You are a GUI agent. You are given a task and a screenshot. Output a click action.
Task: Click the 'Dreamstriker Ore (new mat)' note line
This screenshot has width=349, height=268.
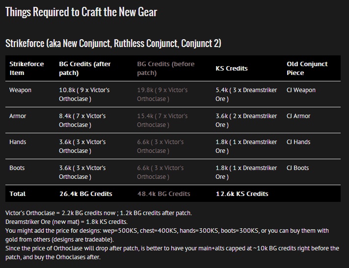[x=66, y=222]
